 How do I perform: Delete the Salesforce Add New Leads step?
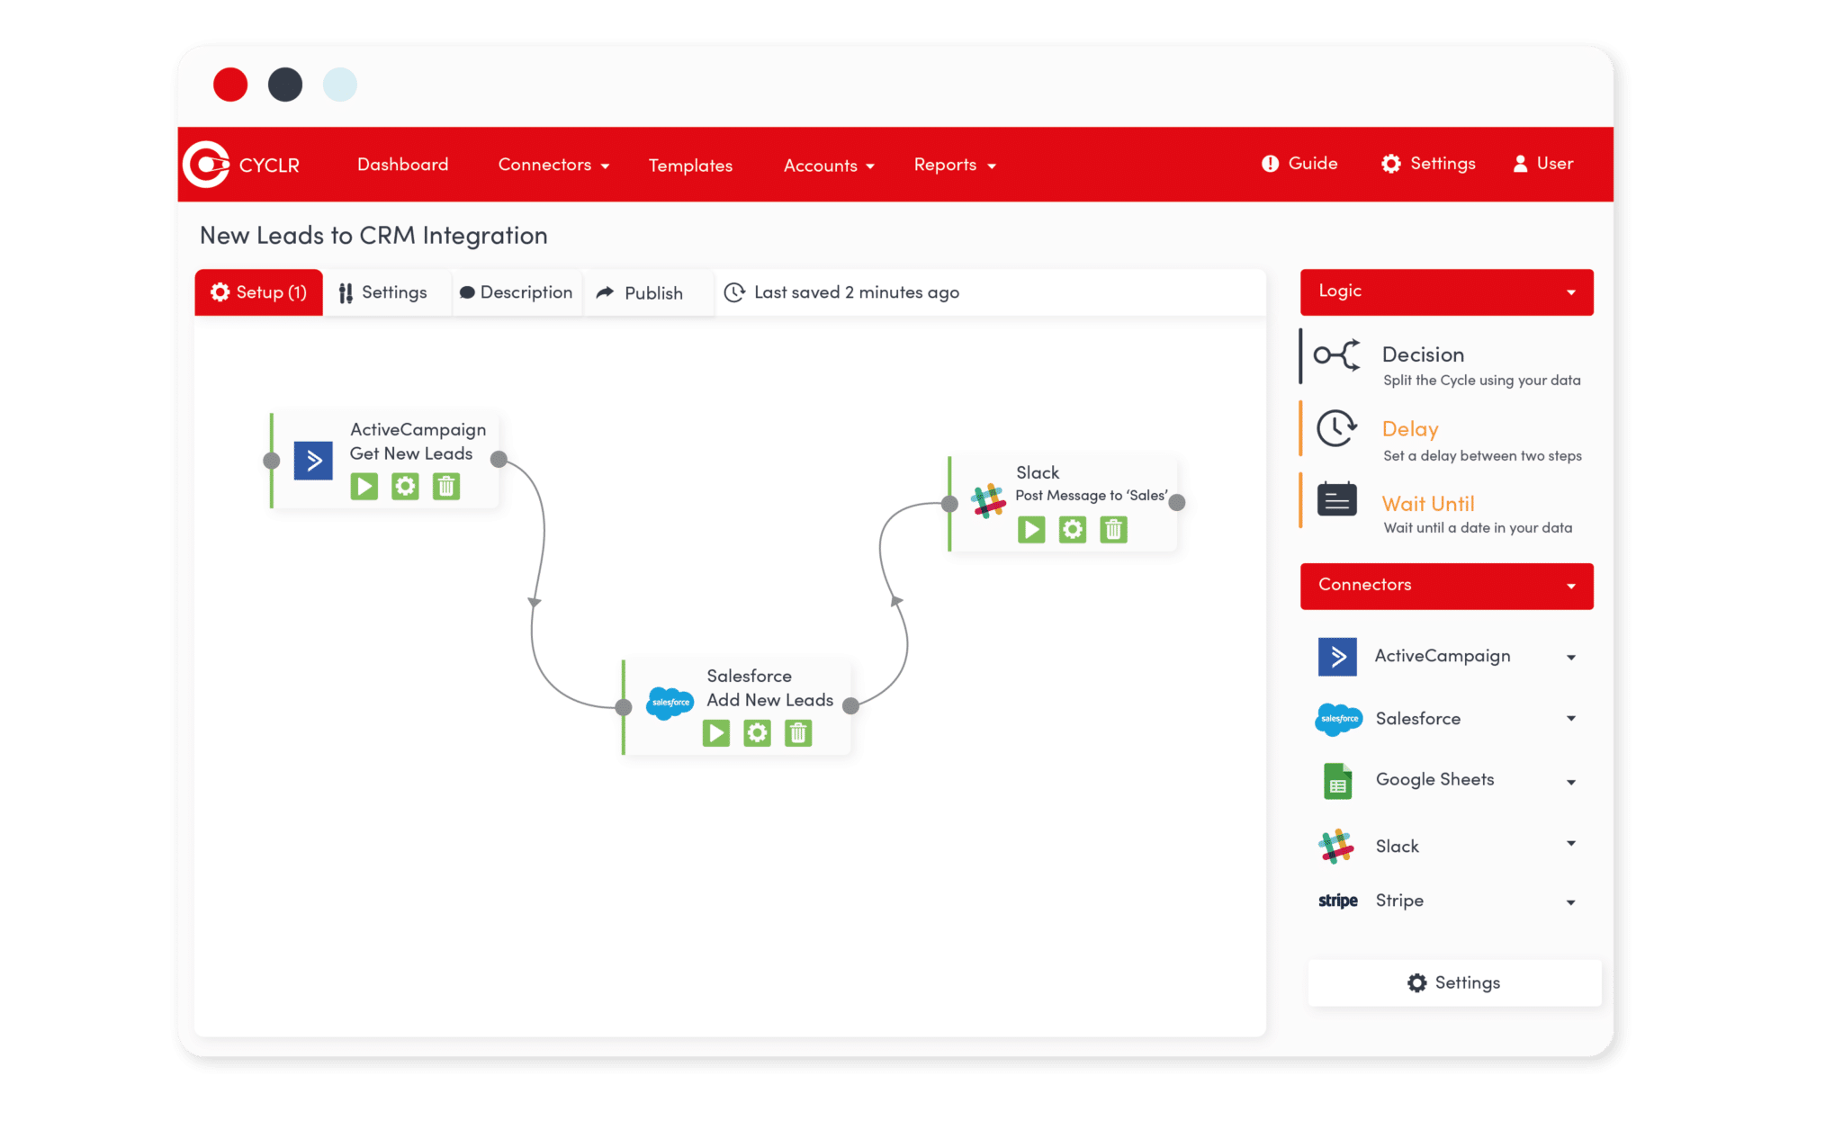pyautogui.click(x=798, y=733)
